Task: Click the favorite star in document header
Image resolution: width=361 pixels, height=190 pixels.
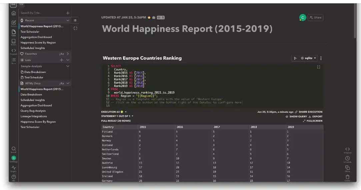Action: (x=149, y=18)
